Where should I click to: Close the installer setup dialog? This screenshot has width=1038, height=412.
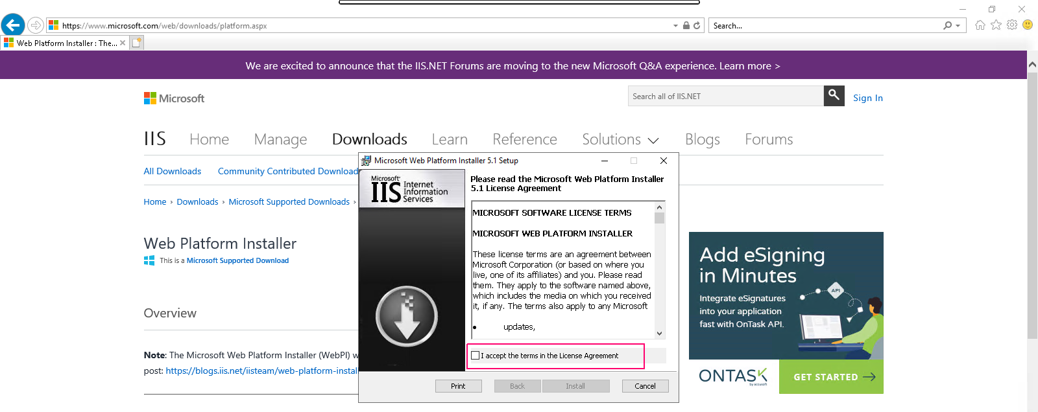(x=663, y=161)
